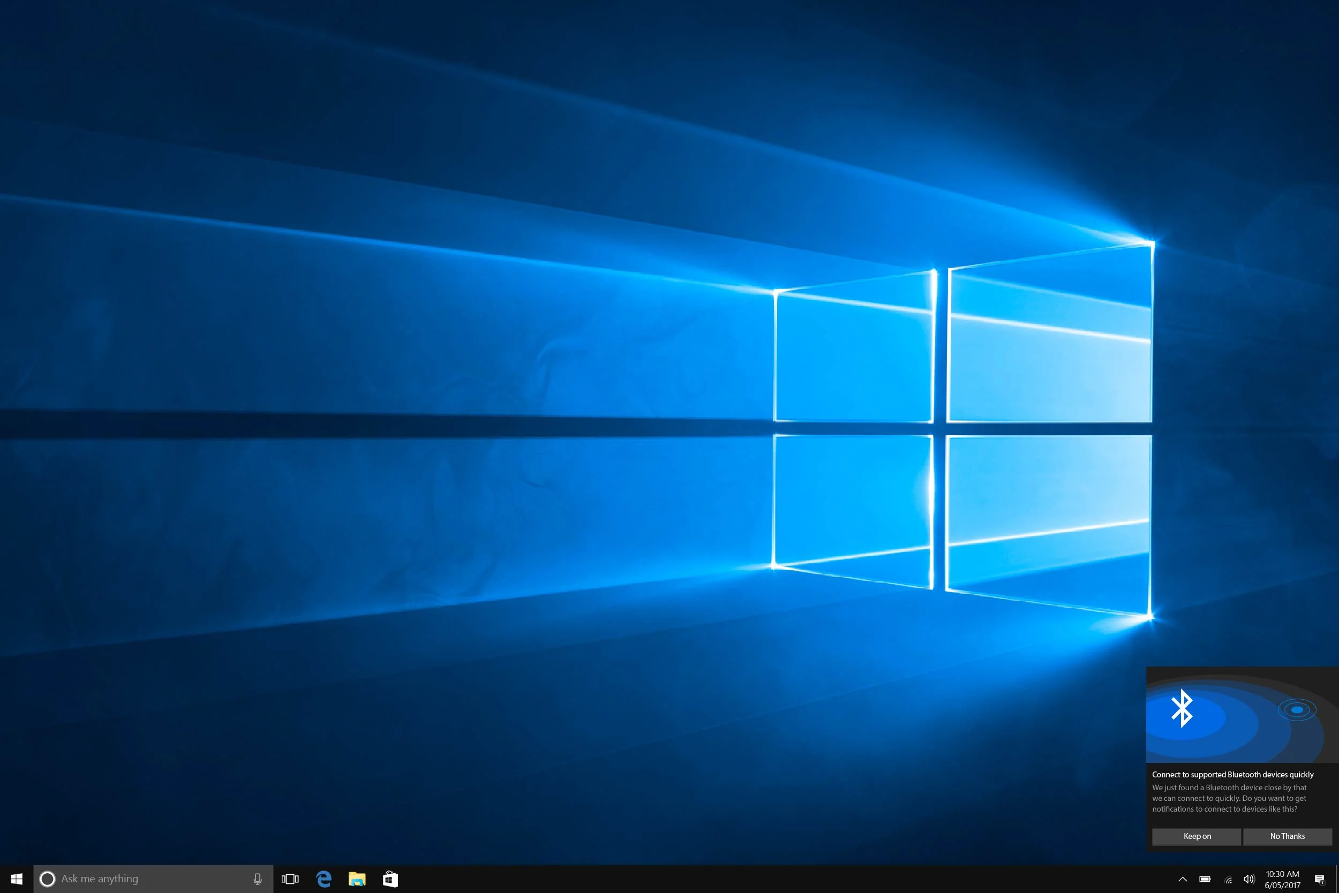Image resolution: width=1339 pixels, height=893 pixels.
Task: Click the volume speaker tray icon
Action: [x=1249, y=879]
